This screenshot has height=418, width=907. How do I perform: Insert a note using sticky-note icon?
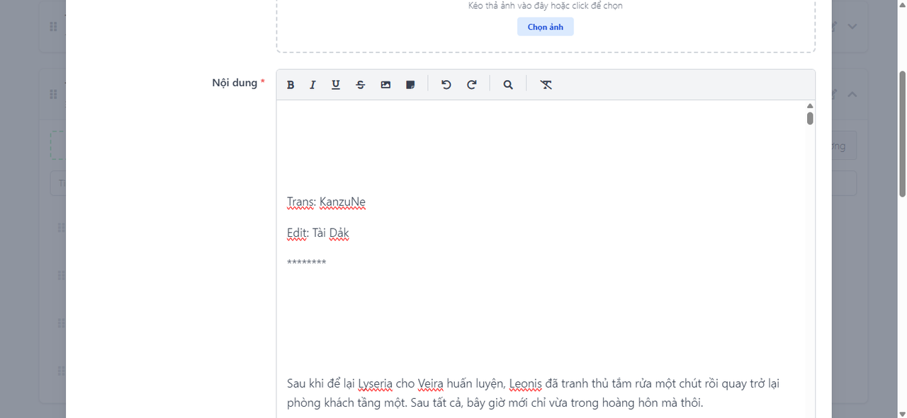[410, 85]
